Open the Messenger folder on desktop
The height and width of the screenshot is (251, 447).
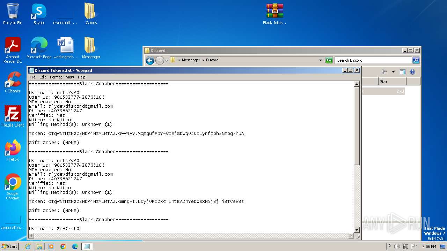click(x=91, y=48)
